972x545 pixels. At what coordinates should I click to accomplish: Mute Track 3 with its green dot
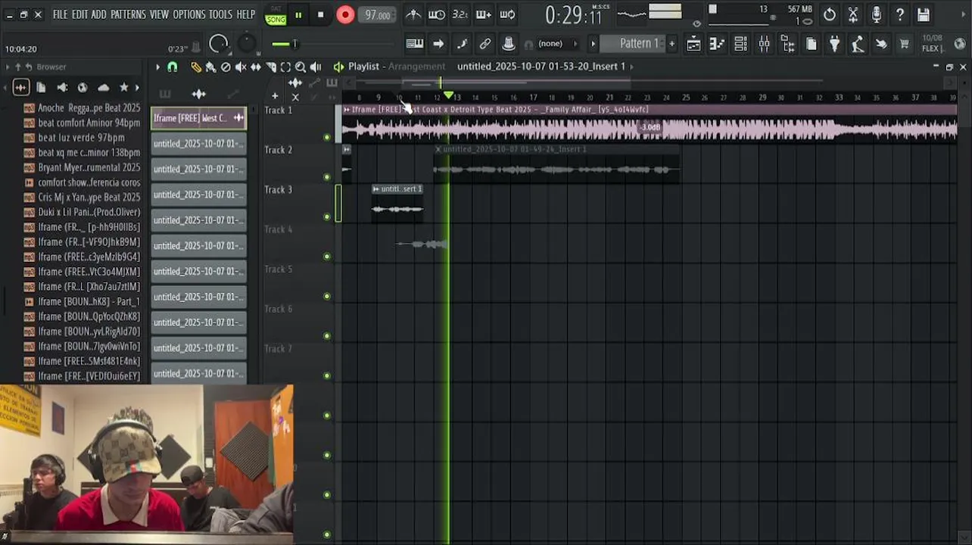327,216
